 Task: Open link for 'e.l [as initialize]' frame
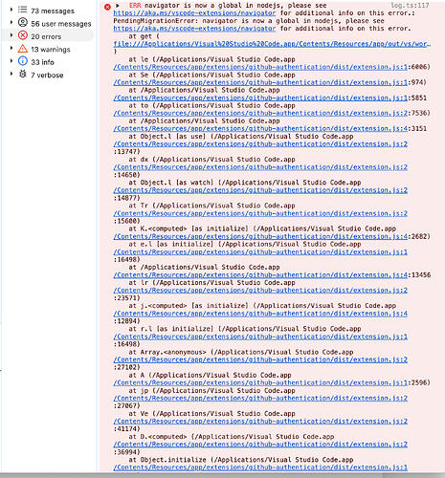tap(260, 251)
